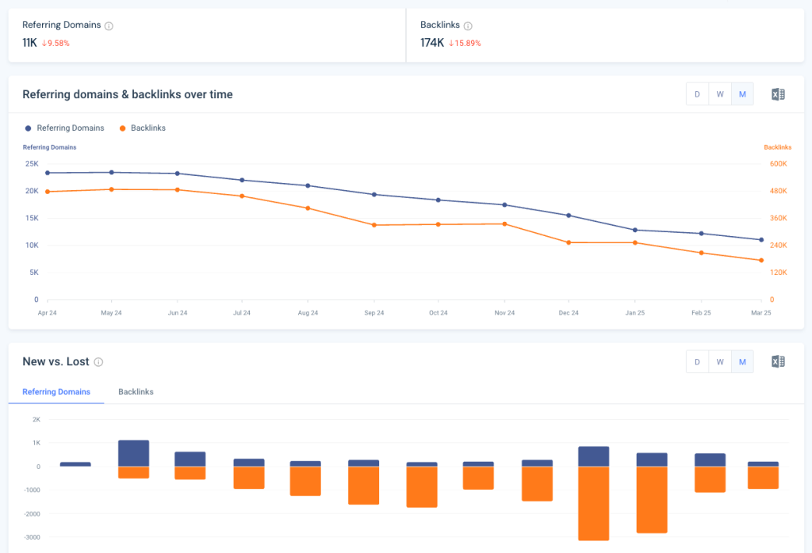Click the 174K backlinks value
This screenshot has width=812, height=553.
tap(430, 43)
